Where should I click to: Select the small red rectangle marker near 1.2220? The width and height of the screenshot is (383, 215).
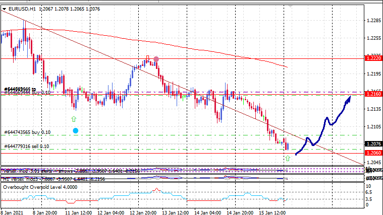[147, 58]
